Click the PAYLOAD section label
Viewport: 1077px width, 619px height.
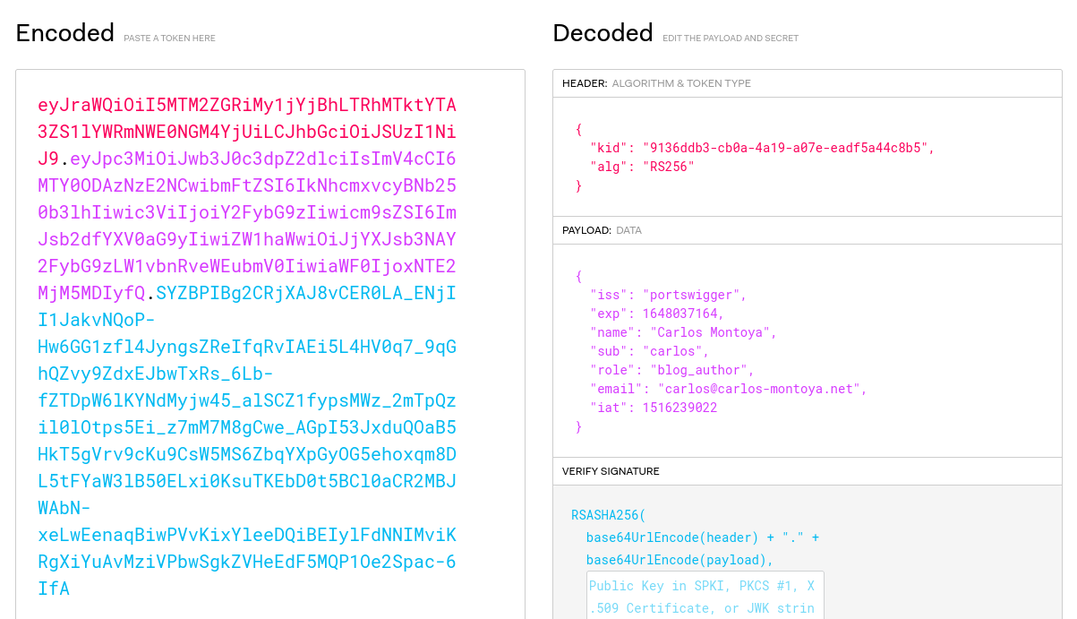(586, 230)
